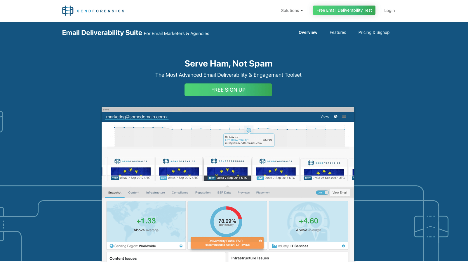468x262 pixels.
Task: Click the TEST badge on 07:33 thumbnail
Action: (308, 178)
